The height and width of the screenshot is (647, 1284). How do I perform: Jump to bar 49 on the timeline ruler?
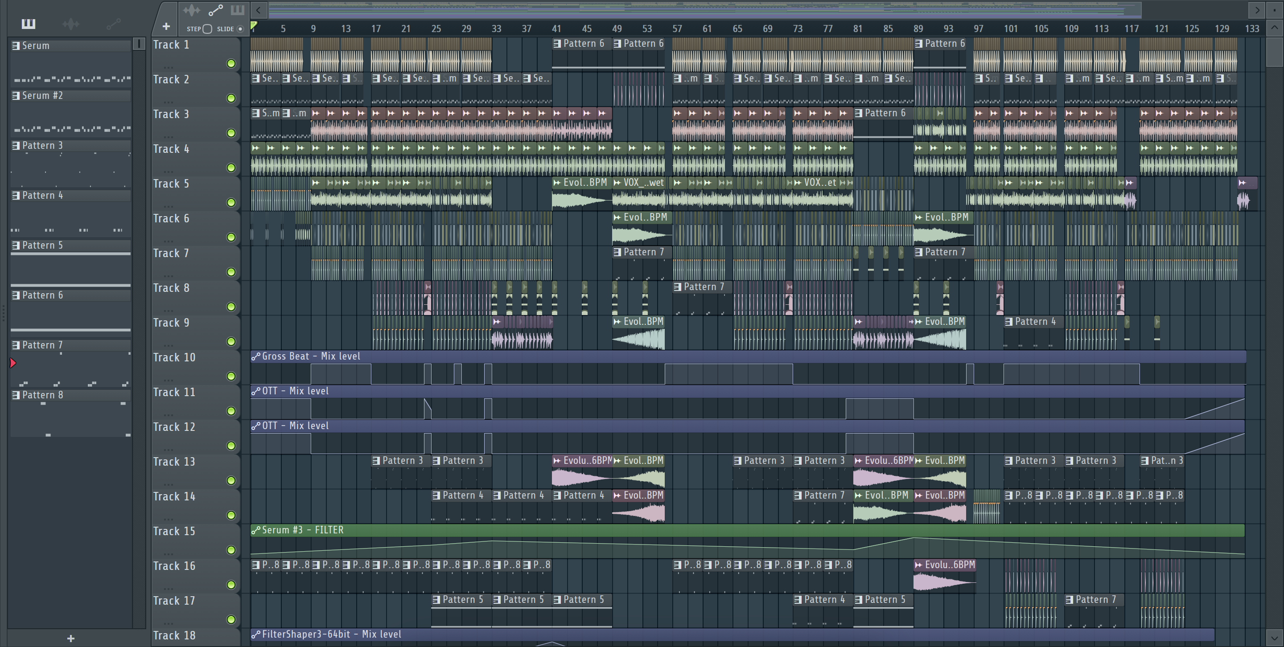point(616,29)
